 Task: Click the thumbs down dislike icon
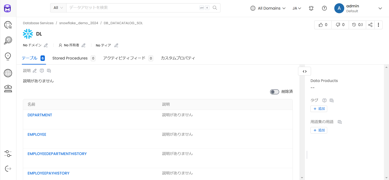pos(338,25)
